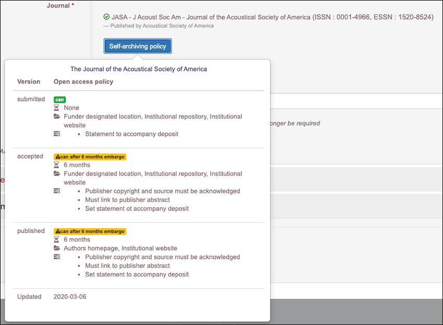This screenshot has height=325, width=443.
Task: Click the green check icon beside JASA
Action: click(106, 17)
